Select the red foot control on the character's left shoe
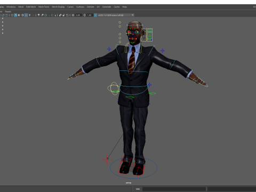Image resolution: width=256 pixels, height=192 pixels. point(140,167)
